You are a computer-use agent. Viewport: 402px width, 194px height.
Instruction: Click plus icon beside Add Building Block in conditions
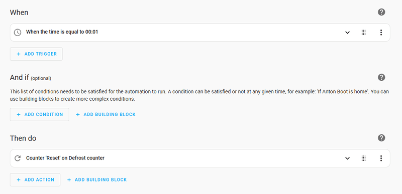click(x=78, y=114)
